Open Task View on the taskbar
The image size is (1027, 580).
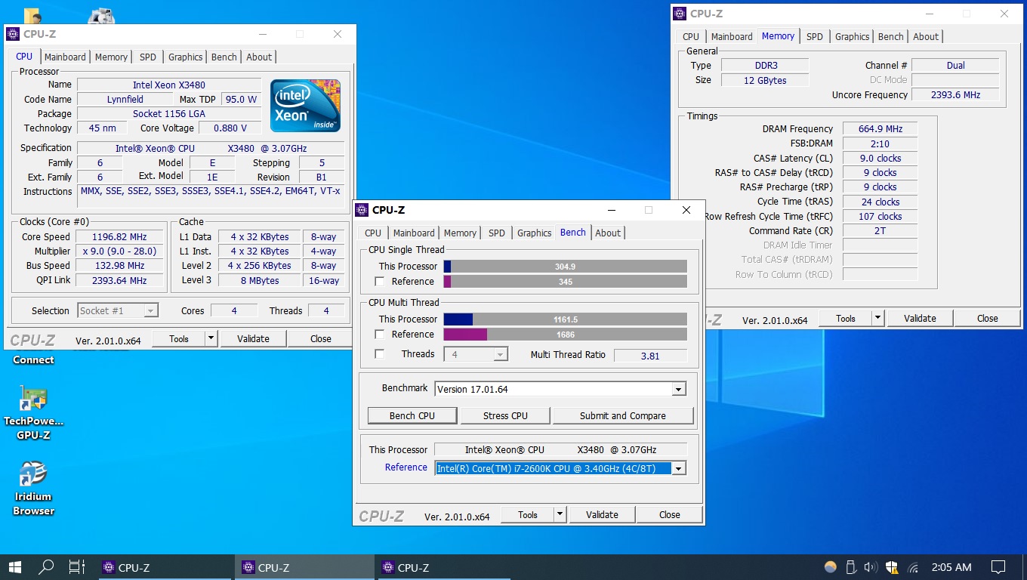click(x=76, y=567)
